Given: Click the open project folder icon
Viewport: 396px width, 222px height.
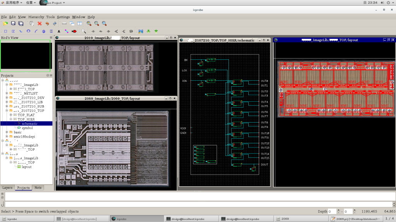Looking at the screenshot, I should click(x=5, y=24).
